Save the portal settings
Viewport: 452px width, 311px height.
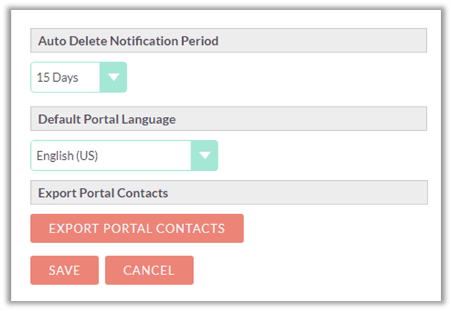click(65, 270)
